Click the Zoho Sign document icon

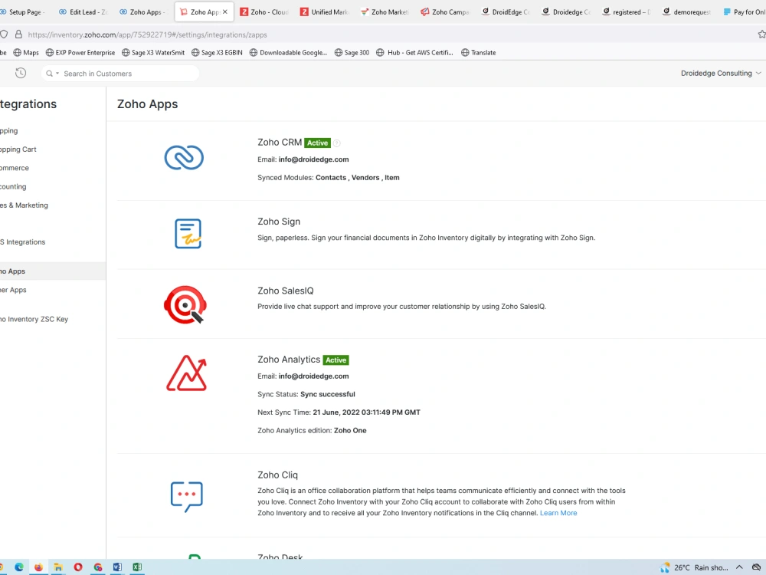[x=188, y=234]
